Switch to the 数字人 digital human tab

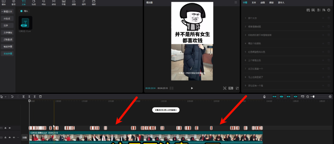[281, 2]
